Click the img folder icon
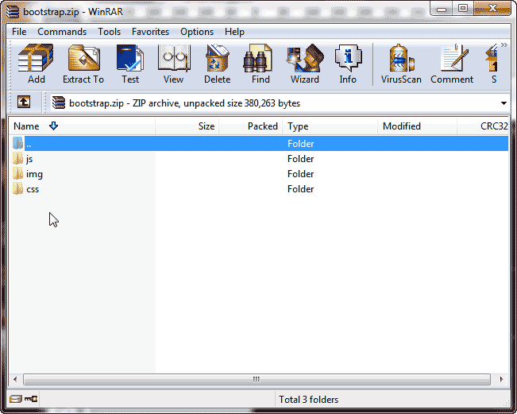 pyautogui.click(x=17, y=174)
